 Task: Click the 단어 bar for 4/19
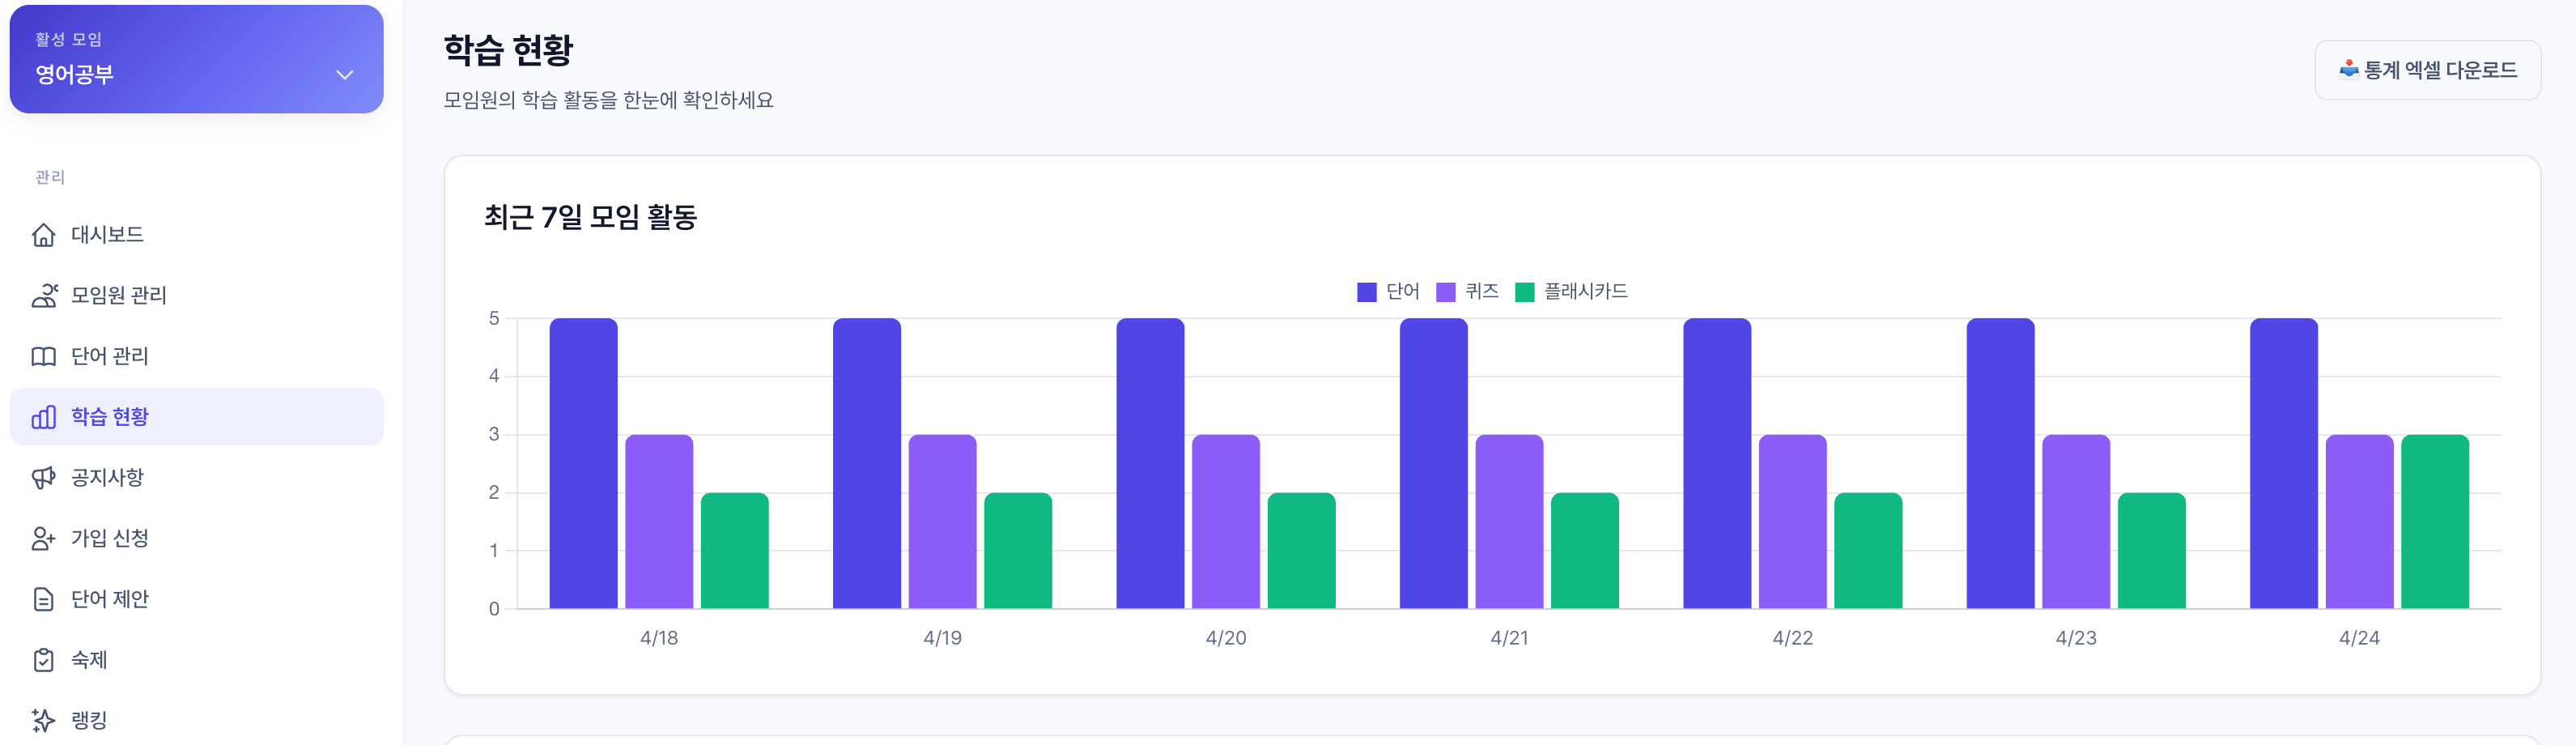867,464
